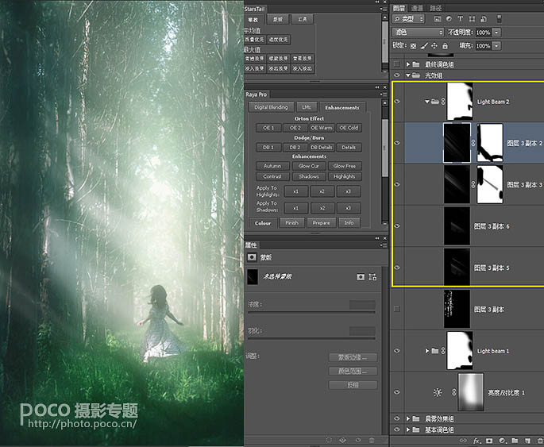Image resolution: width=544 pixels, height=447 pixels.
Task: Add a layer style via fx icon
Action: 477,441
